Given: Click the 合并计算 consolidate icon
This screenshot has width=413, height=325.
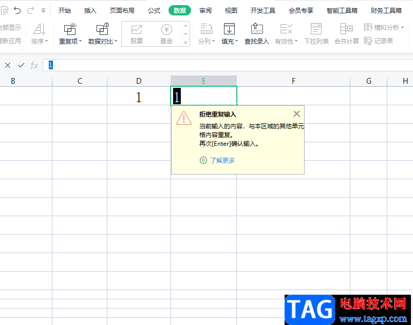Looking at the screenshot, I should pyautogui.click(x=347, y=29).
